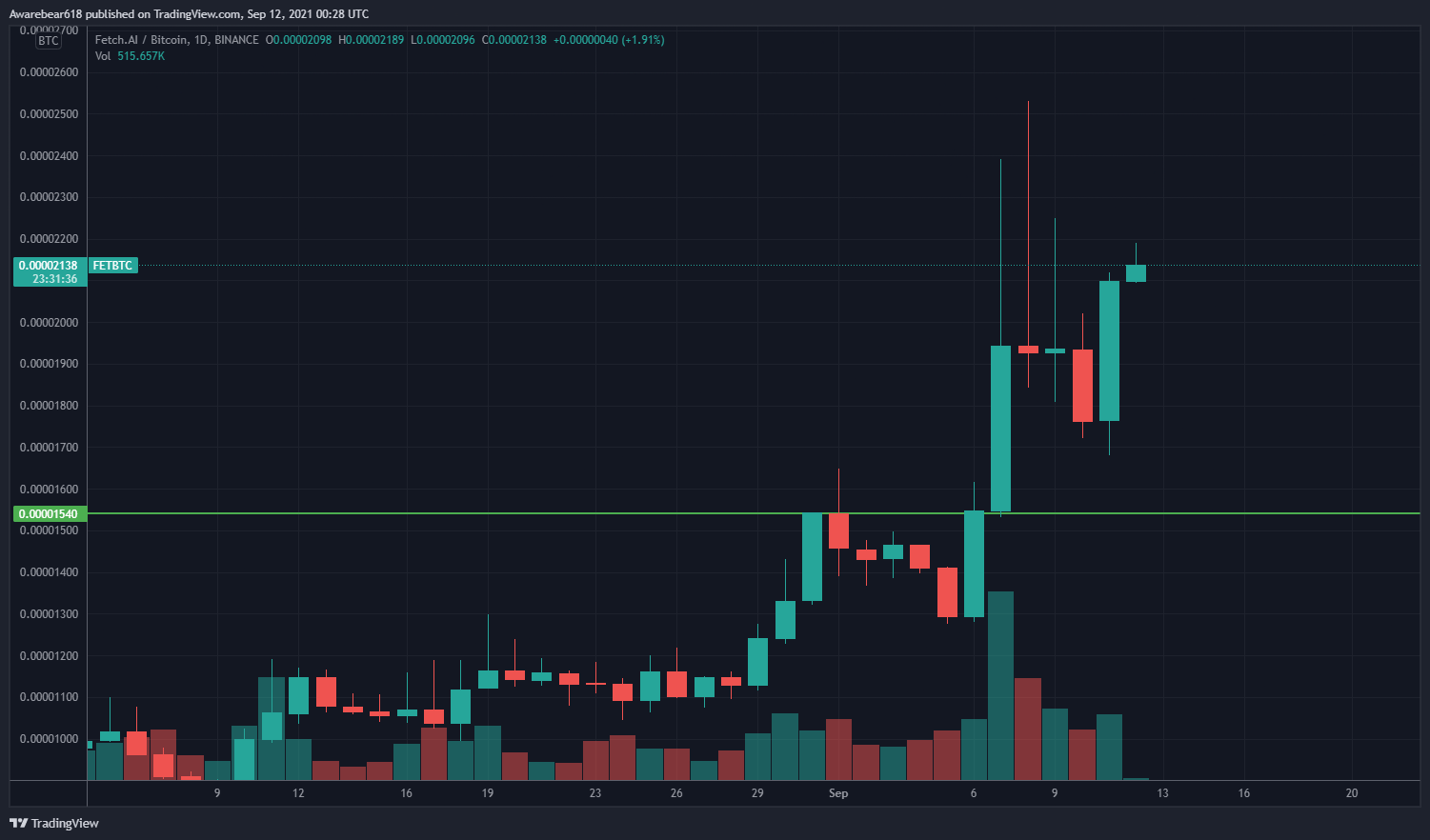Click date label 26 on time axis

coord(676,793)
